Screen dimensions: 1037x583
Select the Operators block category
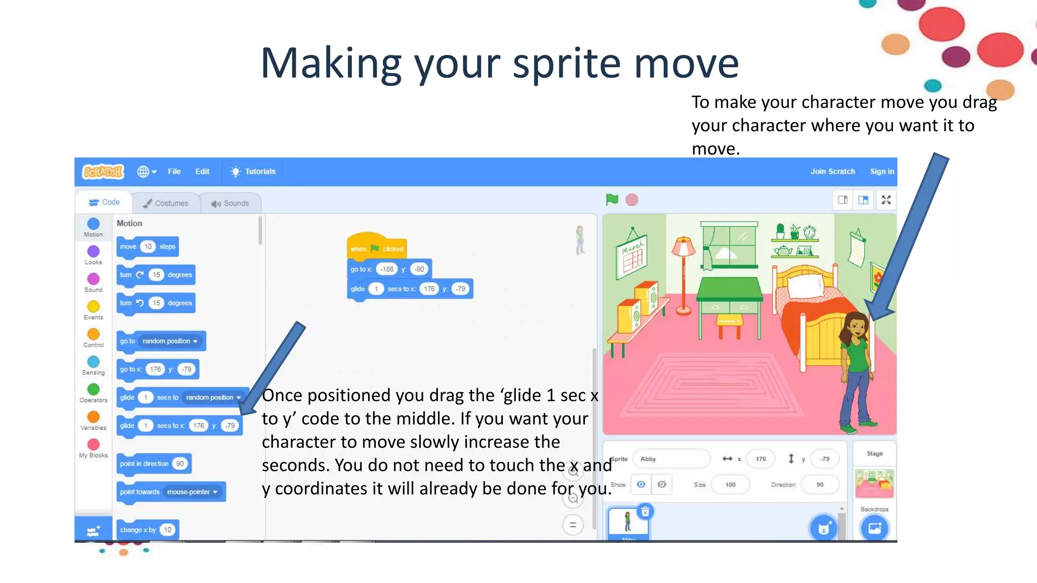click(x=93, y=393)
